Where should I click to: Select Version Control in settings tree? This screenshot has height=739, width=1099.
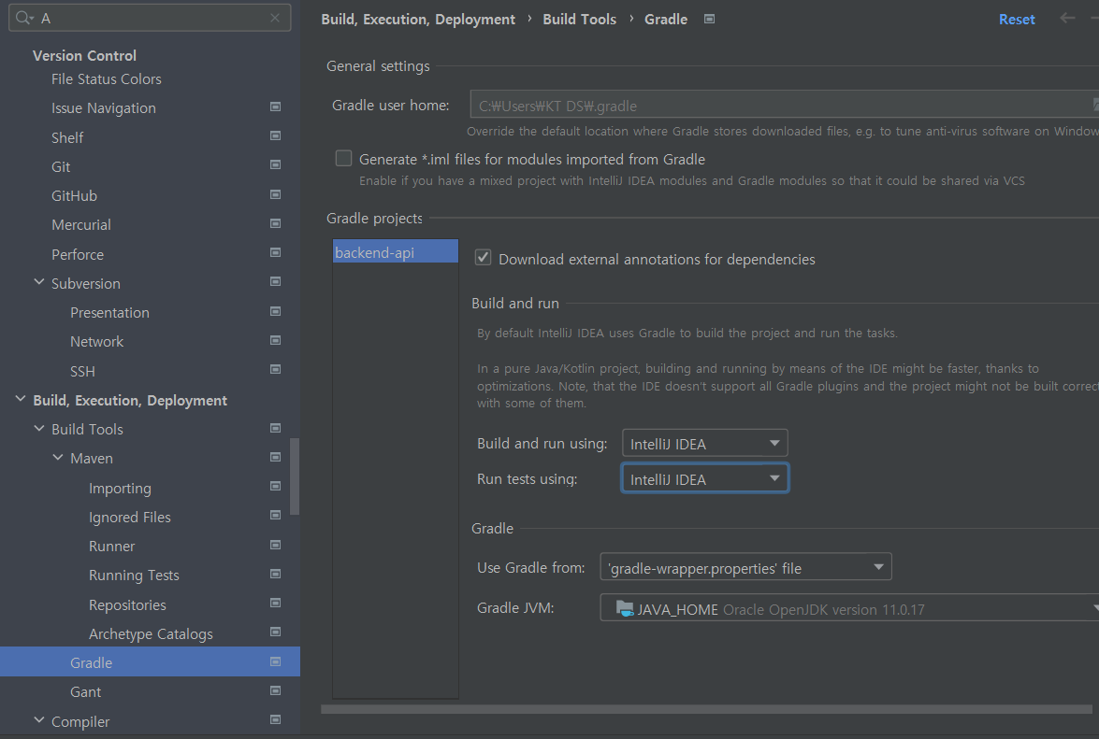coord(84,55)
